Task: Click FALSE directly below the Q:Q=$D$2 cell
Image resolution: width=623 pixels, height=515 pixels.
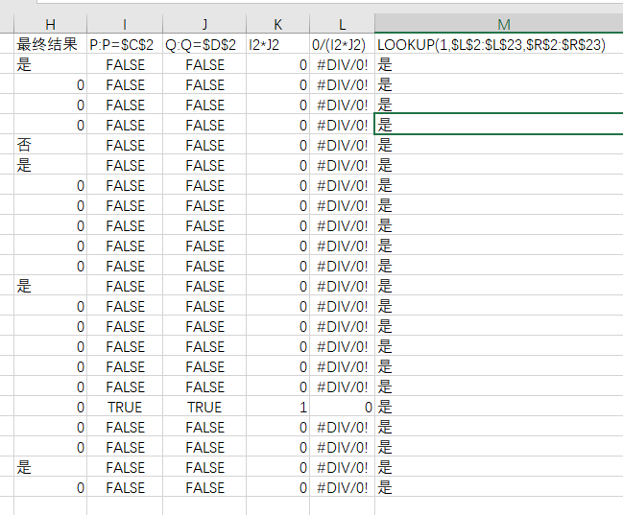Action: (x=204, y=64)
